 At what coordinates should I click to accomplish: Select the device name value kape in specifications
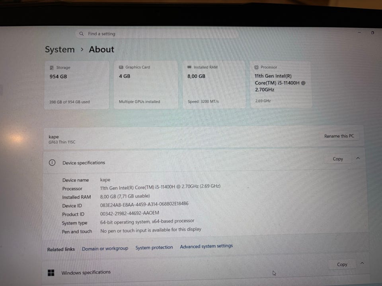click(105, 180)
